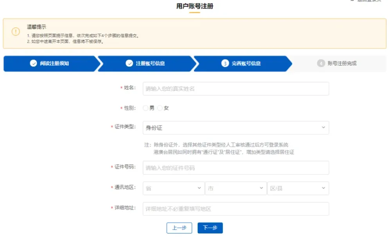Click the note starting with 注：除身份证外
Viewport: 390px width, 237px height.
coord(216,145)
